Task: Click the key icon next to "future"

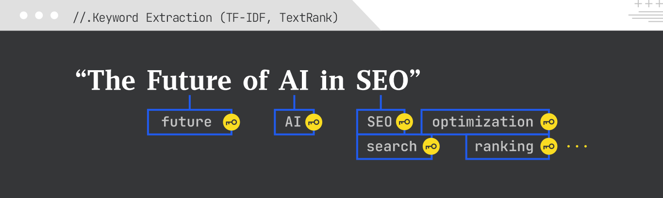Action: 232,122
